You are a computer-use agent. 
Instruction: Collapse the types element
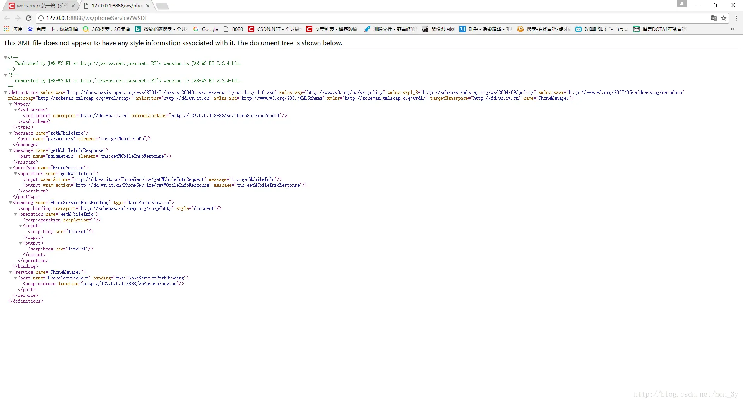coord(10,104)
